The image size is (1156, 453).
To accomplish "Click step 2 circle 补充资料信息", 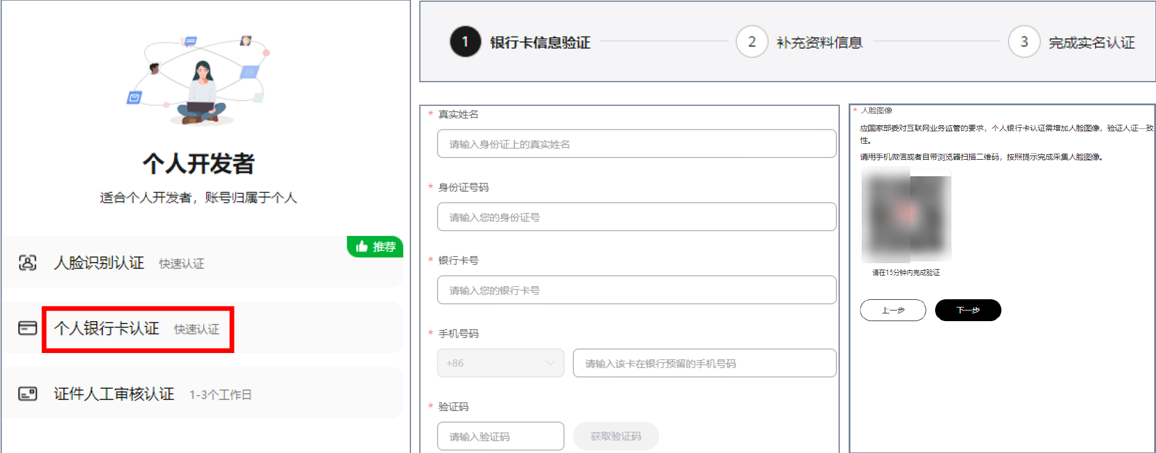I will coord(752,41).
